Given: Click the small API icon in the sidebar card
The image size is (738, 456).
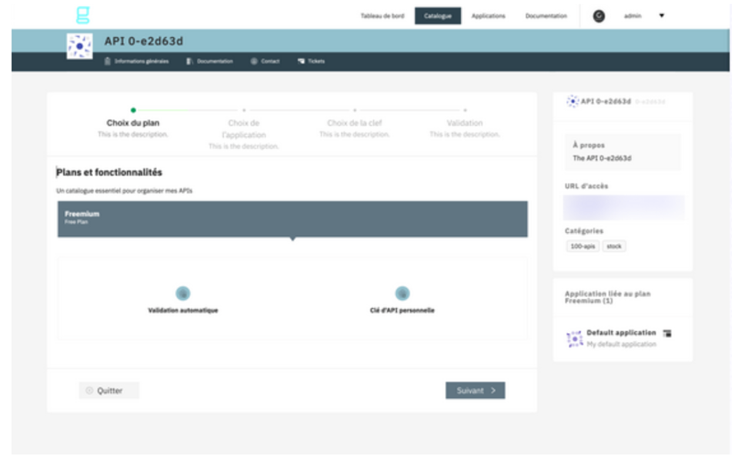Looking at the screenshot, I should coord(572,102).
